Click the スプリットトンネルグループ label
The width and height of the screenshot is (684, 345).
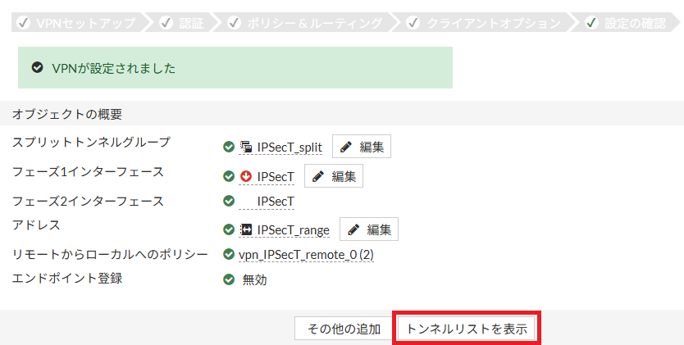[91, 142]
